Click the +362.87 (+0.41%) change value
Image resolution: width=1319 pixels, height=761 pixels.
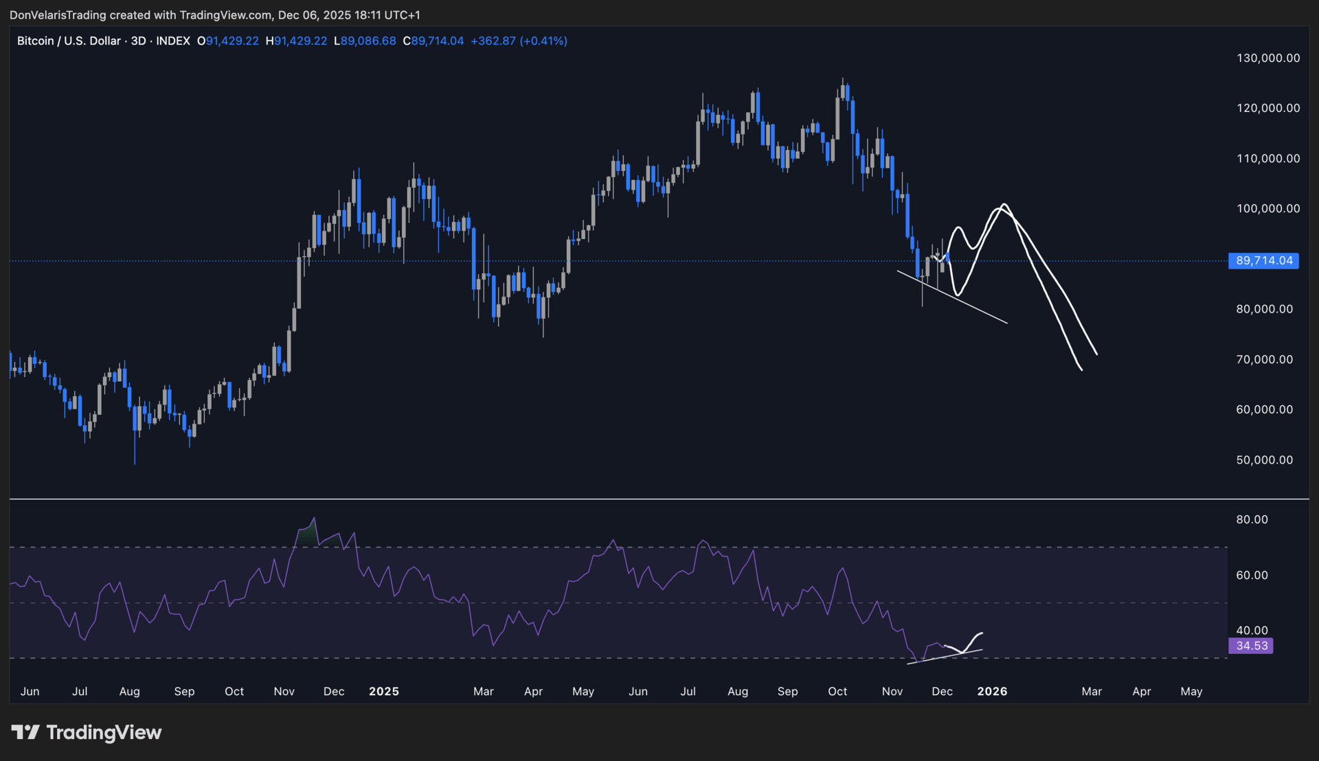click(x=519, y=41)
